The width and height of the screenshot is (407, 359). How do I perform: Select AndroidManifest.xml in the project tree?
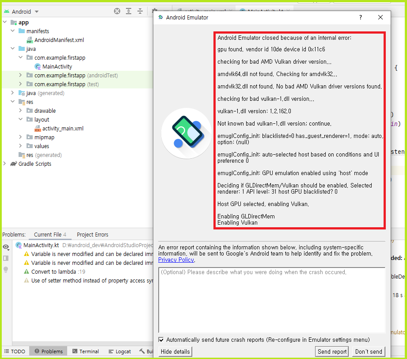click(59, 40)
